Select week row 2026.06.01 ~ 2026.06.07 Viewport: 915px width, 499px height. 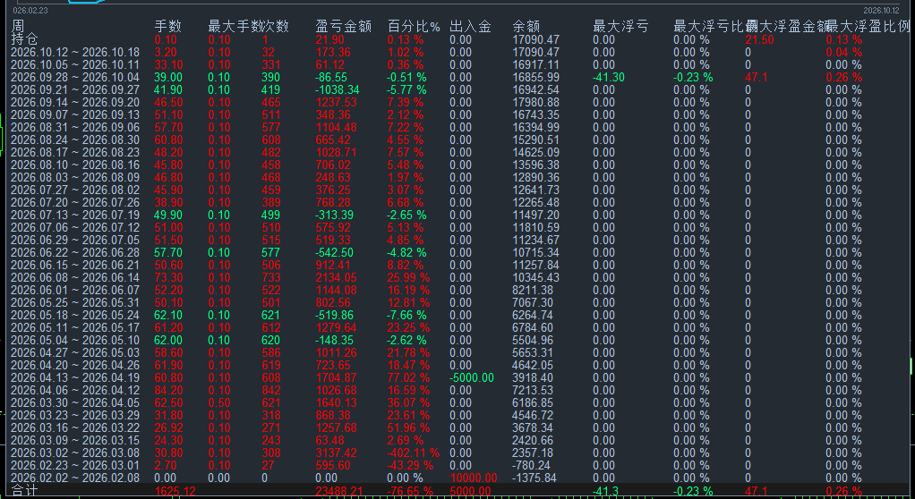click(x=75, y=291)
